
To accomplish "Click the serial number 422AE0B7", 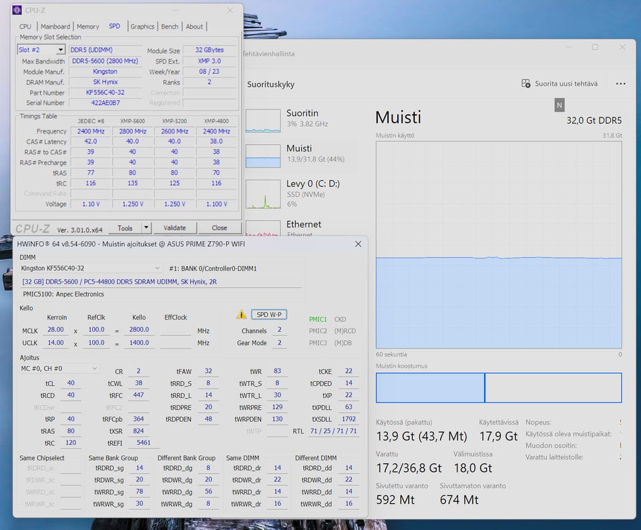I will tap(105, 103).
